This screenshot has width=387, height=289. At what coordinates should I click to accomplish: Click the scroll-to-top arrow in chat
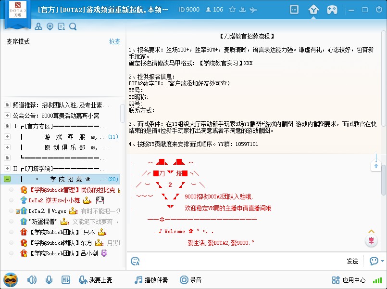click(376, 166)
